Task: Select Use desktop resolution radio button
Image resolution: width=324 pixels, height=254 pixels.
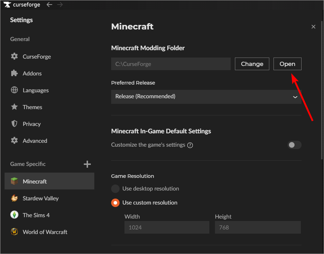Action: 115,189
